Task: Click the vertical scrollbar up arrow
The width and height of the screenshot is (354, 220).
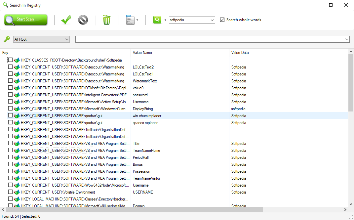Action: [x=351, y=52]
